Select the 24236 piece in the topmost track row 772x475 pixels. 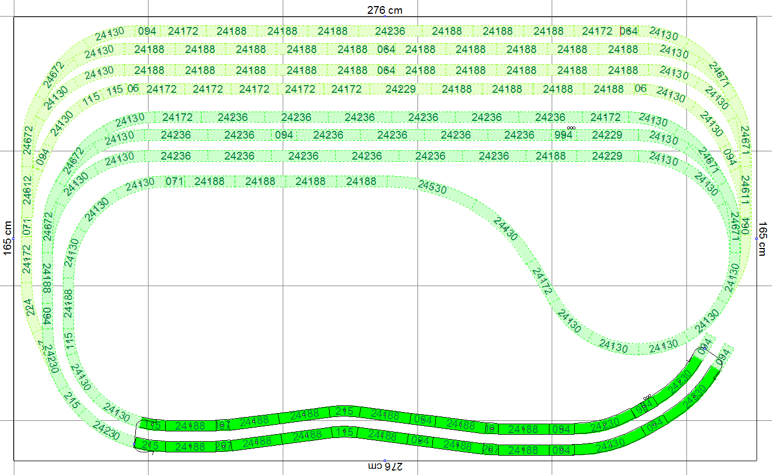390,31
